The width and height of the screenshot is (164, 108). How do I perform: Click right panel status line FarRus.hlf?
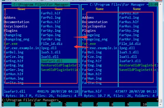tap(92, 91)
